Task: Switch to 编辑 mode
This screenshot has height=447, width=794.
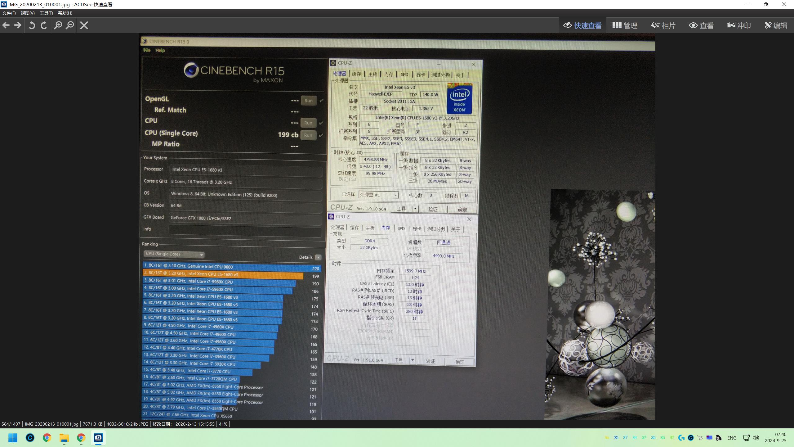Action: (x=776, y=25)
